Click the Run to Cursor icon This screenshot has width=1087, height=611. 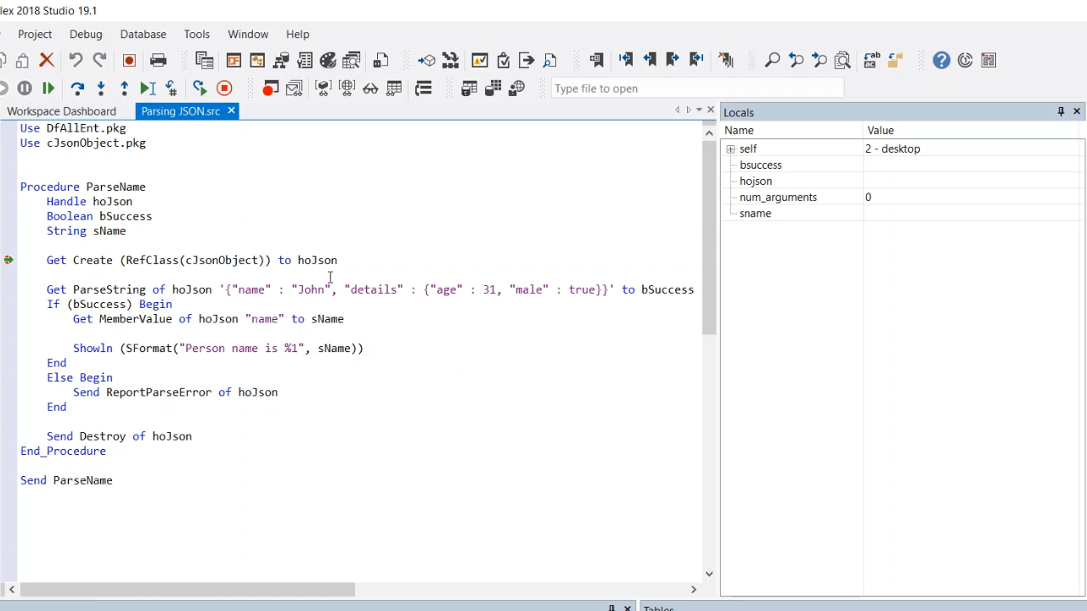click(148, 88)
